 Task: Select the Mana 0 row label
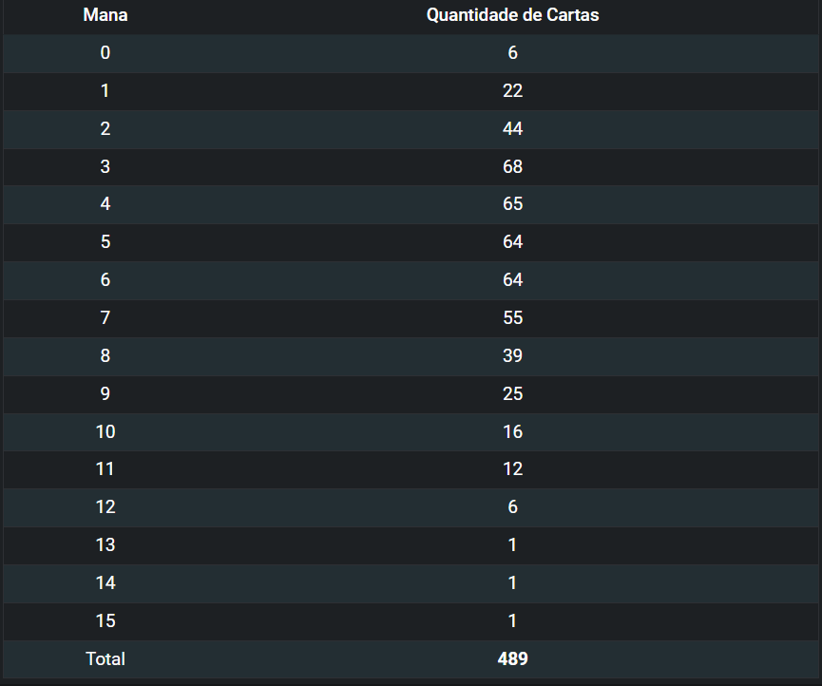105,52
